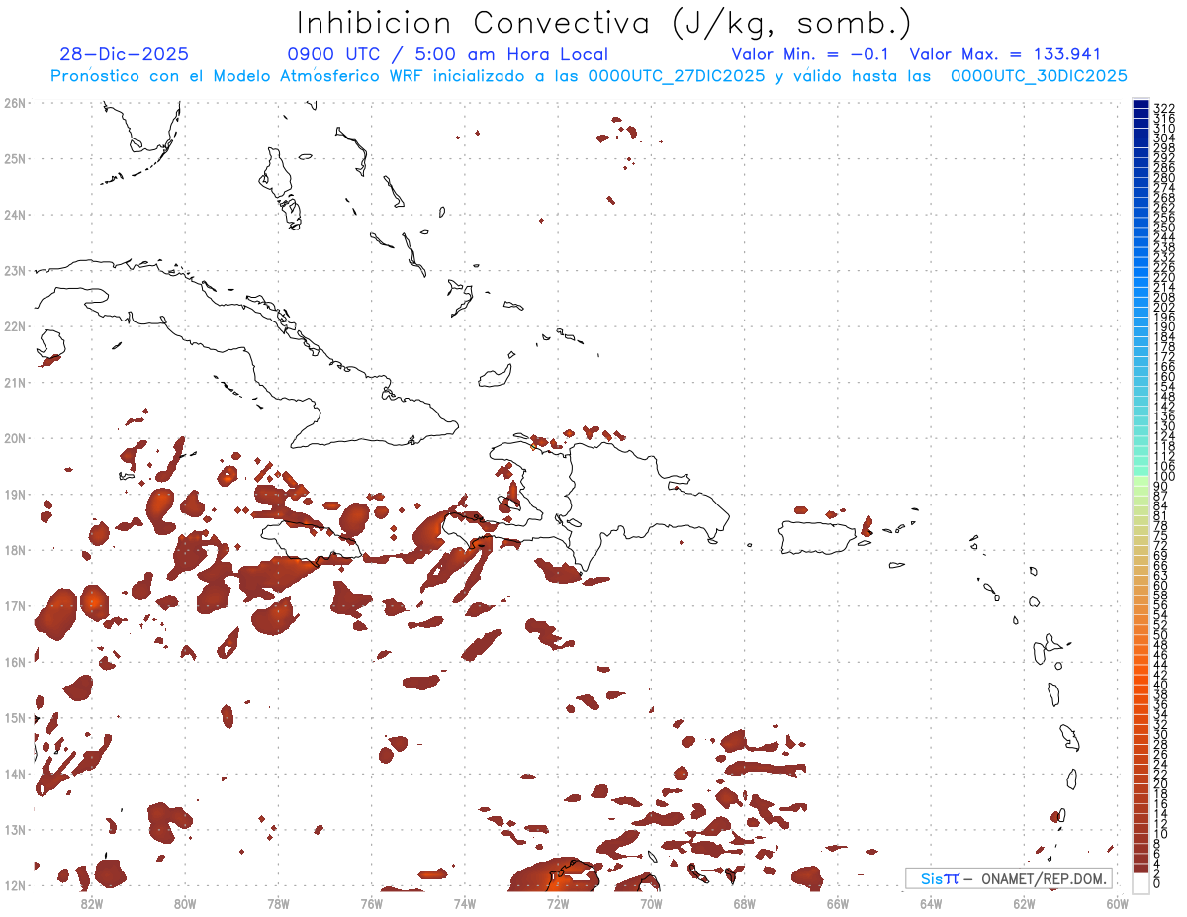Viewport: 1187px width, 917px height.
Task: Click latitude label '22N'
Action: [15, 326]
